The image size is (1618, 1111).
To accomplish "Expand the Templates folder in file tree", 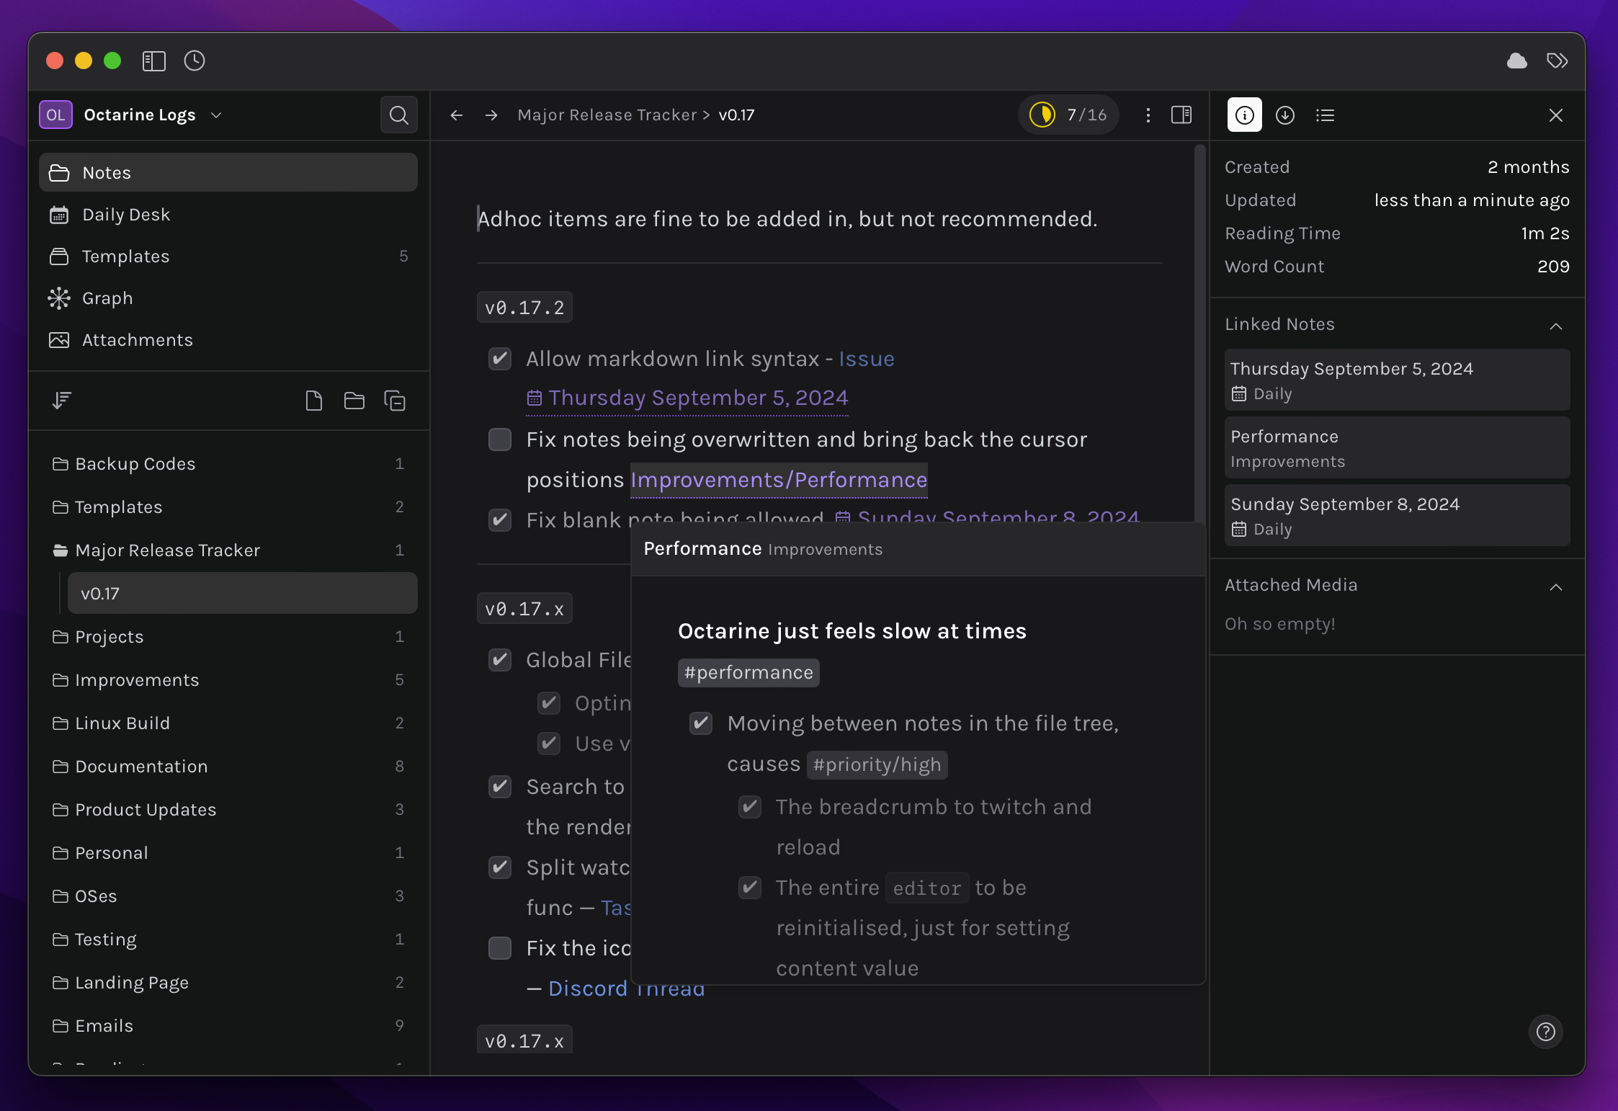I will 228,507.
